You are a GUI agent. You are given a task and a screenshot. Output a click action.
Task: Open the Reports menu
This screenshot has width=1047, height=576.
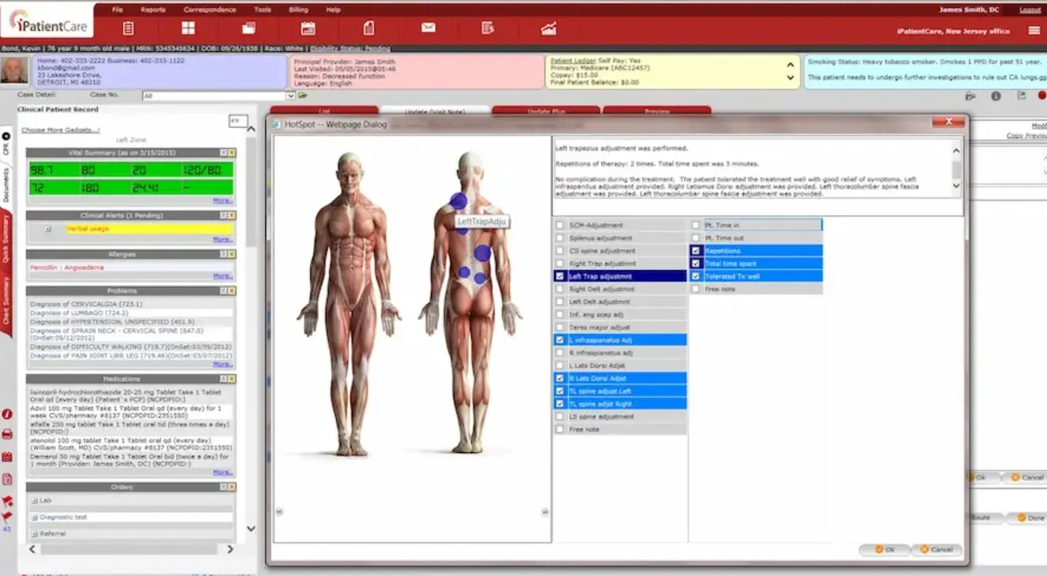pos(153,9)
